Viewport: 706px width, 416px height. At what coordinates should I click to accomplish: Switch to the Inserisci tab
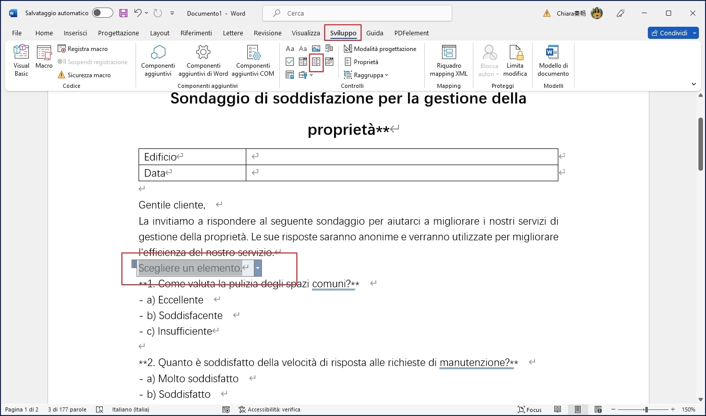coord(75,33)
